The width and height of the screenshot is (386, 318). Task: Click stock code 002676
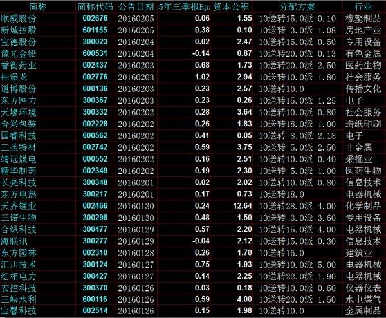[95, 18]
